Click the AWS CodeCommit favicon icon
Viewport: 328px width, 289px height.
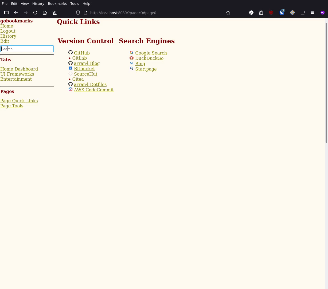coord(71,89)
